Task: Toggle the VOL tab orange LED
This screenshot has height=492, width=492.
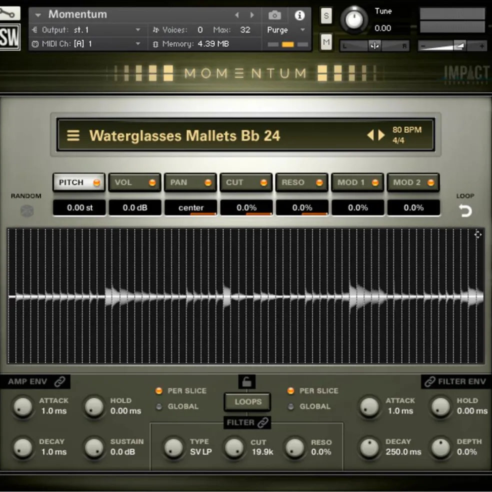Action: click(x=152, y=182)
